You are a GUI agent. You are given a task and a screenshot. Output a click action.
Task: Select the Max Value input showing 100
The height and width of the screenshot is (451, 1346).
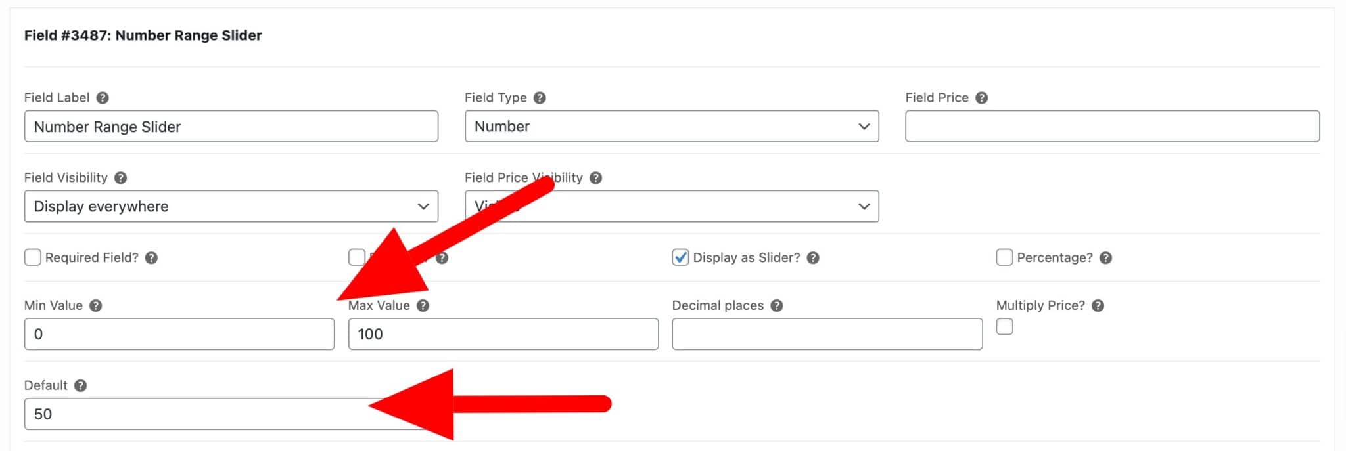tap(503, 334)
